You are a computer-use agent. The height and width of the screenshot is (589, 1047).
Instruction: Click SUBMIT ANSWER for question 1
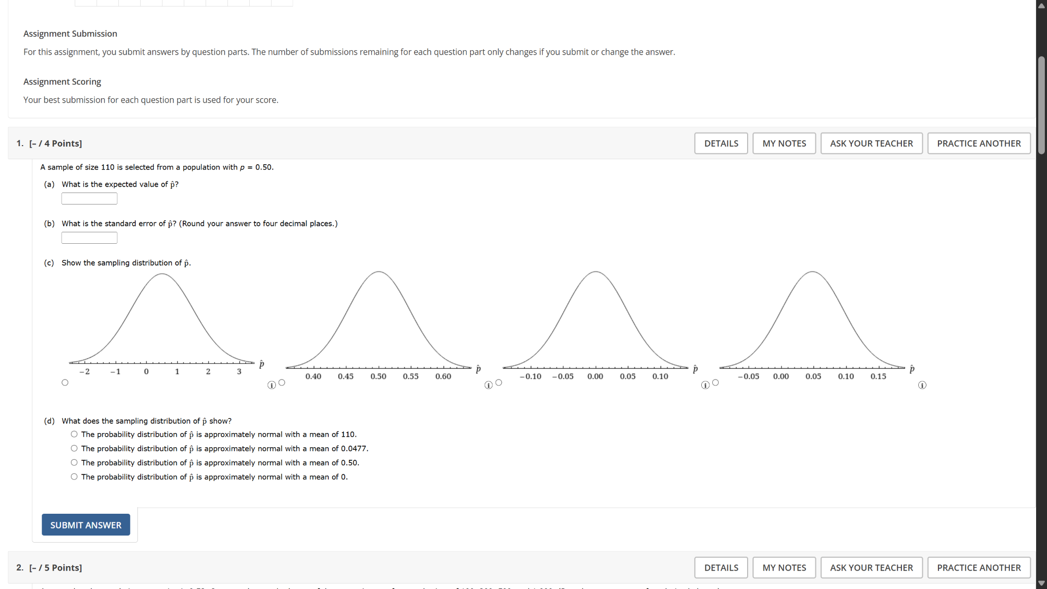(85, 525)
